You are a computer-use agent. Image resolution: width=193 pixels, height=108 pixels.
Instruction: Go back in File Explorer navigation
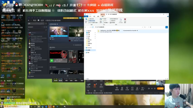pos(85,27)
